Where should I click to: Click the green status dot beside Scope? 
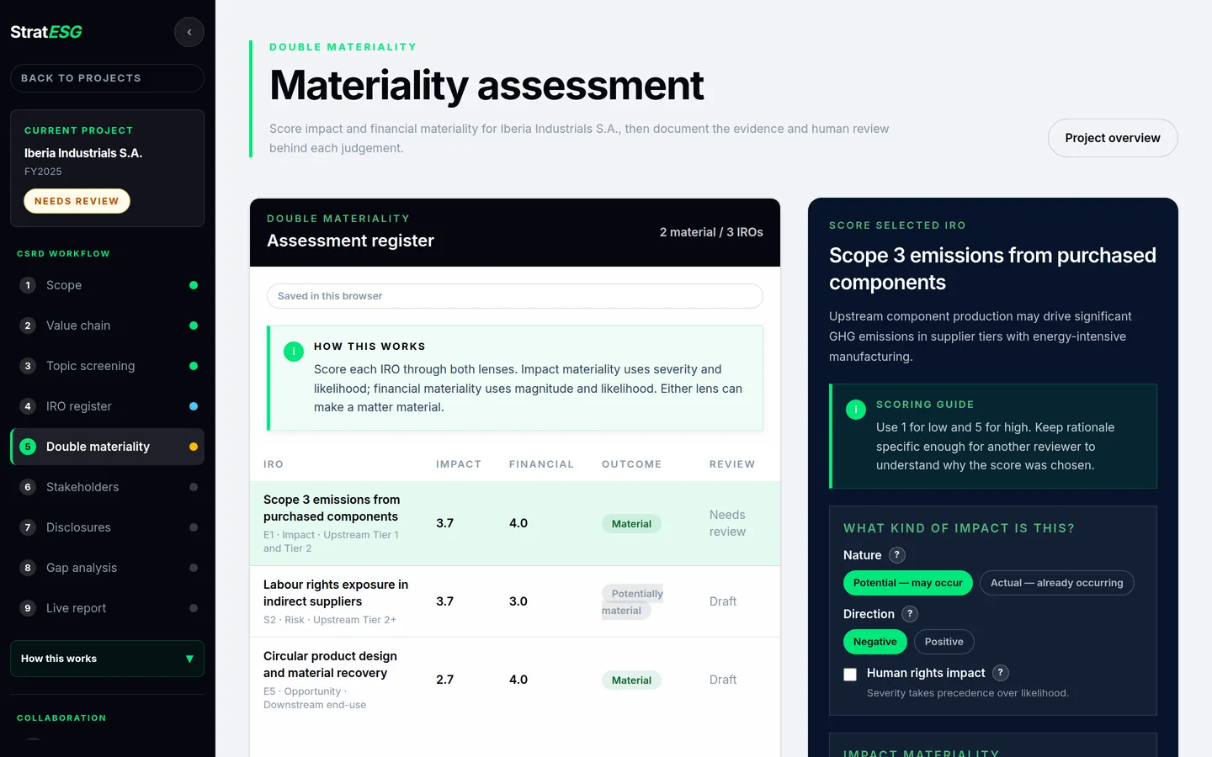(x=194, y=285)
